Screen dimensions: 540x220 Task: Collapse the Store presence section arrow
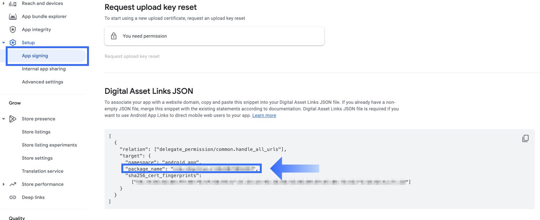click(3, 119)
